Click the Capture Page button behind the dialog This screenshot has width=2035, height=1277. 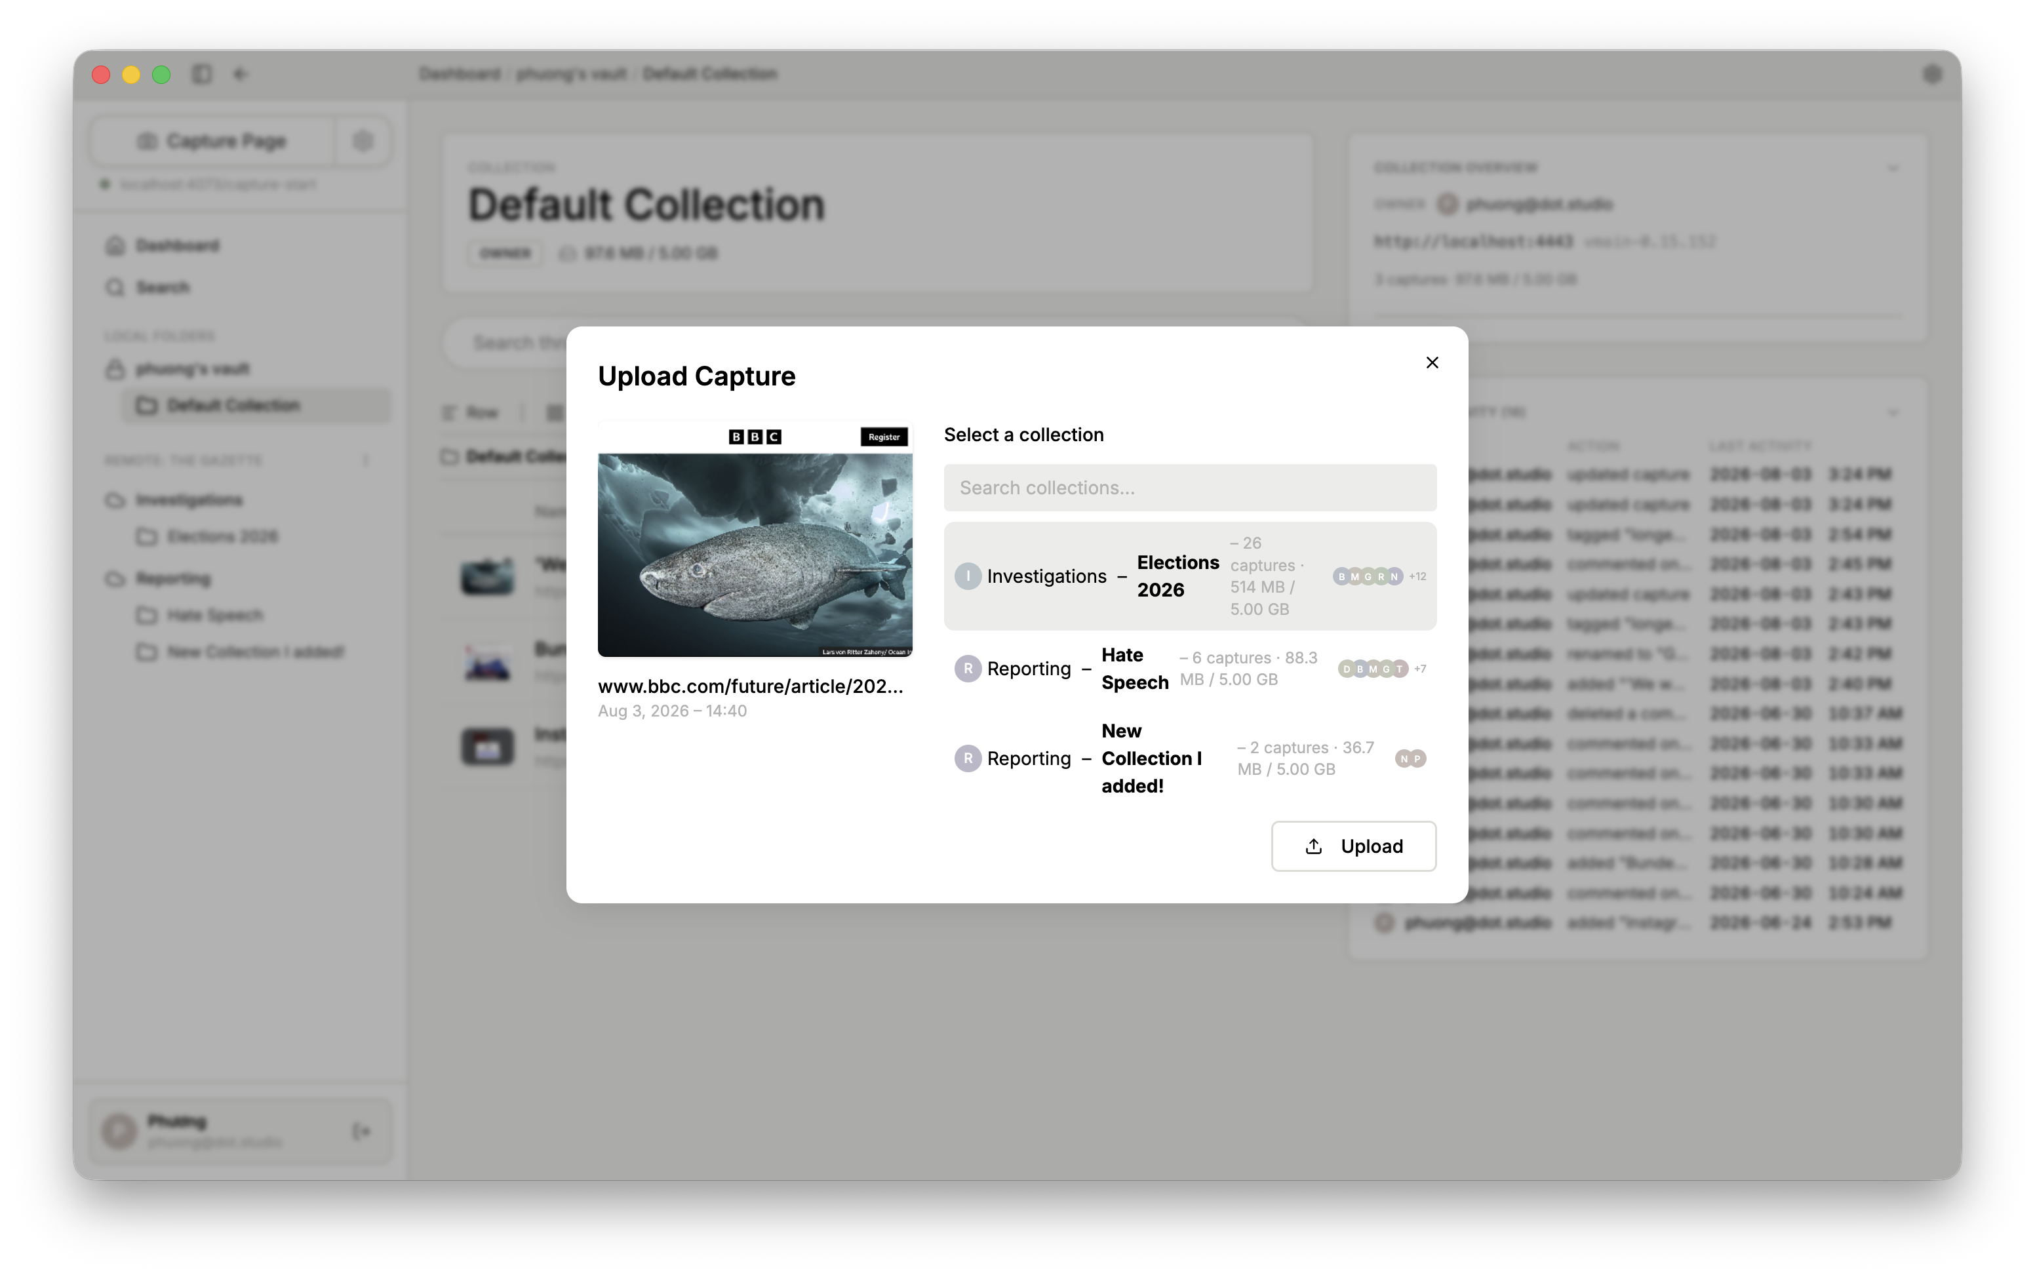[213, 141]
